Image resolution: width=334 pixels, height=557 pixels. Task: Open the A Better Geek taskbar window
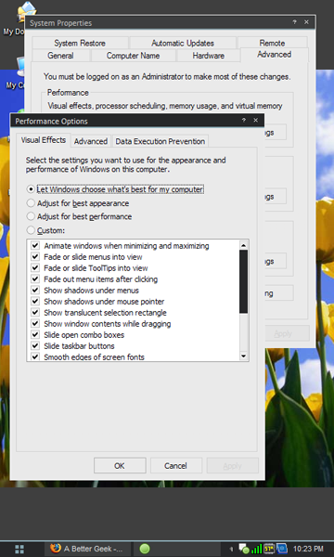point(88,549)
